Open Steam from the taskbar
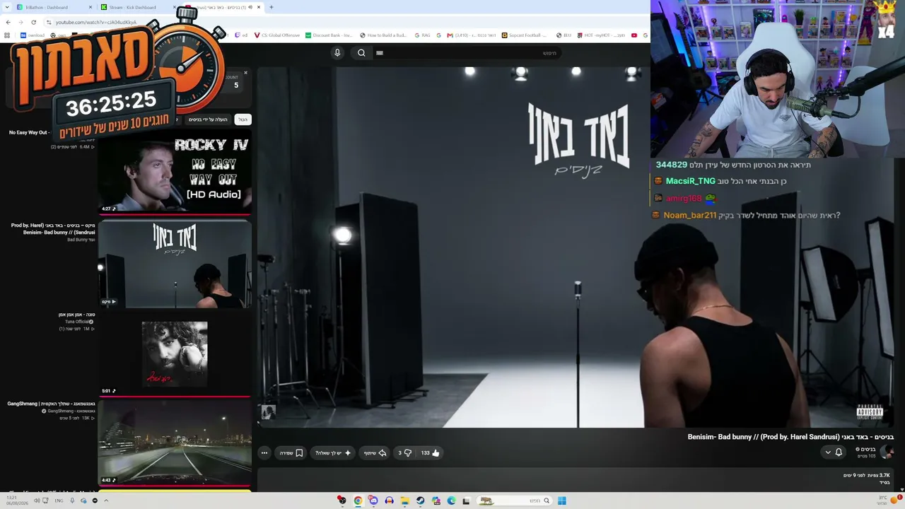Image resolution: width=905 pixels, height=509 pixels. click(420, 501)
